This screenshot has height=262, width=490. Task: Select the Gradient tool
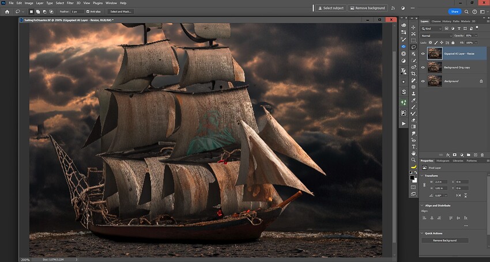click(413, 127)
